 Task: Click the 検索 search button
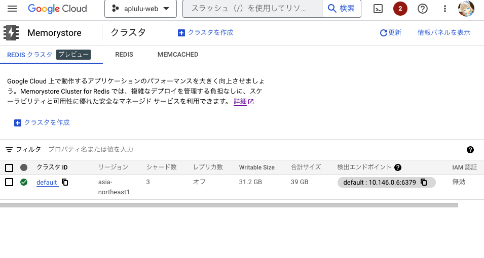pos(342,9)
